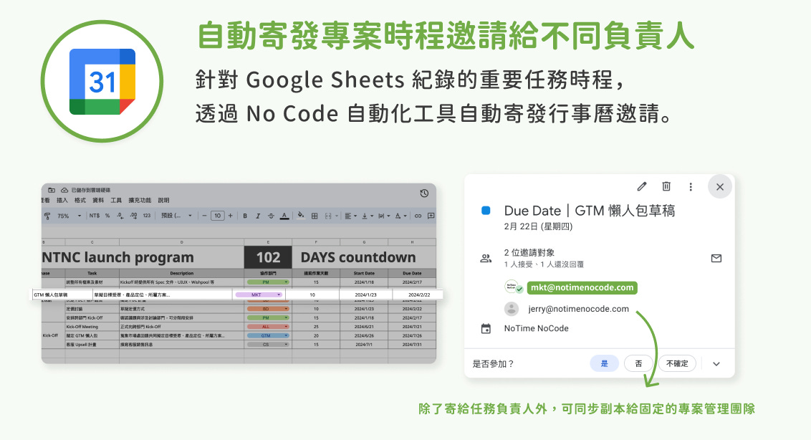The width and height of the screenshot is (811, 440).
Task: Answer 是 to attend the event
Action: pyautogui.click(x=604, y=363)
